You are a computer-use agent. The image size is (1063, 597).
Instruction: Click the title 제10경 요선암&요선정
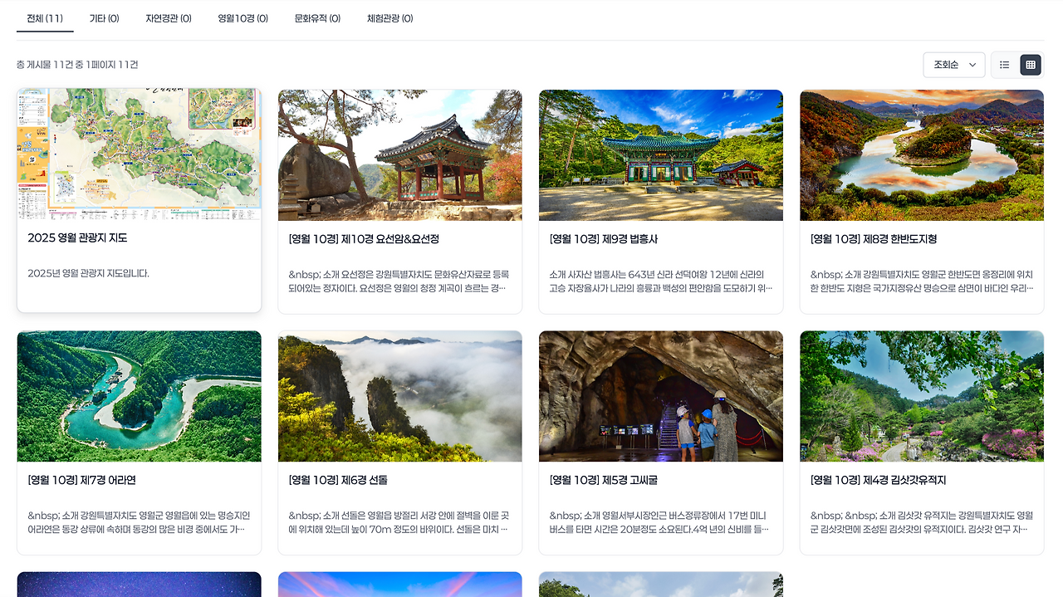coord(364,239)
